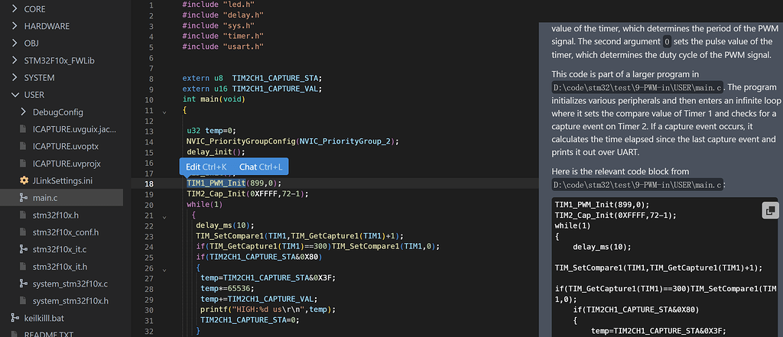Click the #include "timer.h" line
This screenshot has height=337, width=783.
[223, 36]
